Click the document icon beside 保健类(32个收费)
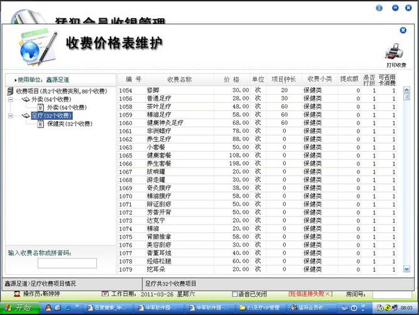 pyautogui.click(x=40, y=124)
